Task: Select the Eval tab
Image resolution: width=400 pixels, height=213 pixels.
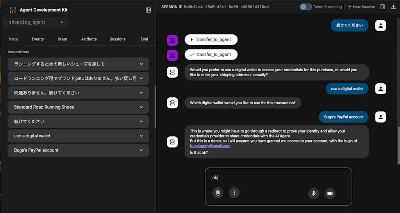Action: (144, 39)
